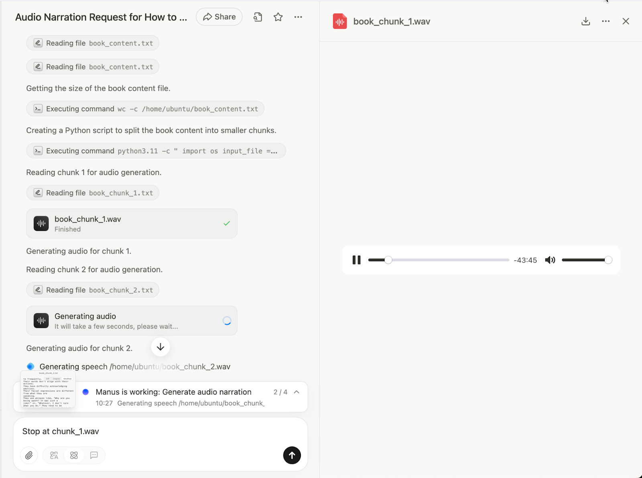Screen dimensions: 642x478
Task: Open the python3.11 Executing command step
Action: [156, 151]
